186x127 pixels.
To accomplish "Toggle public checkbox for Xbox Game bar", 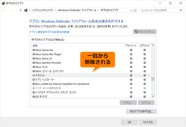I will point(144,50).
